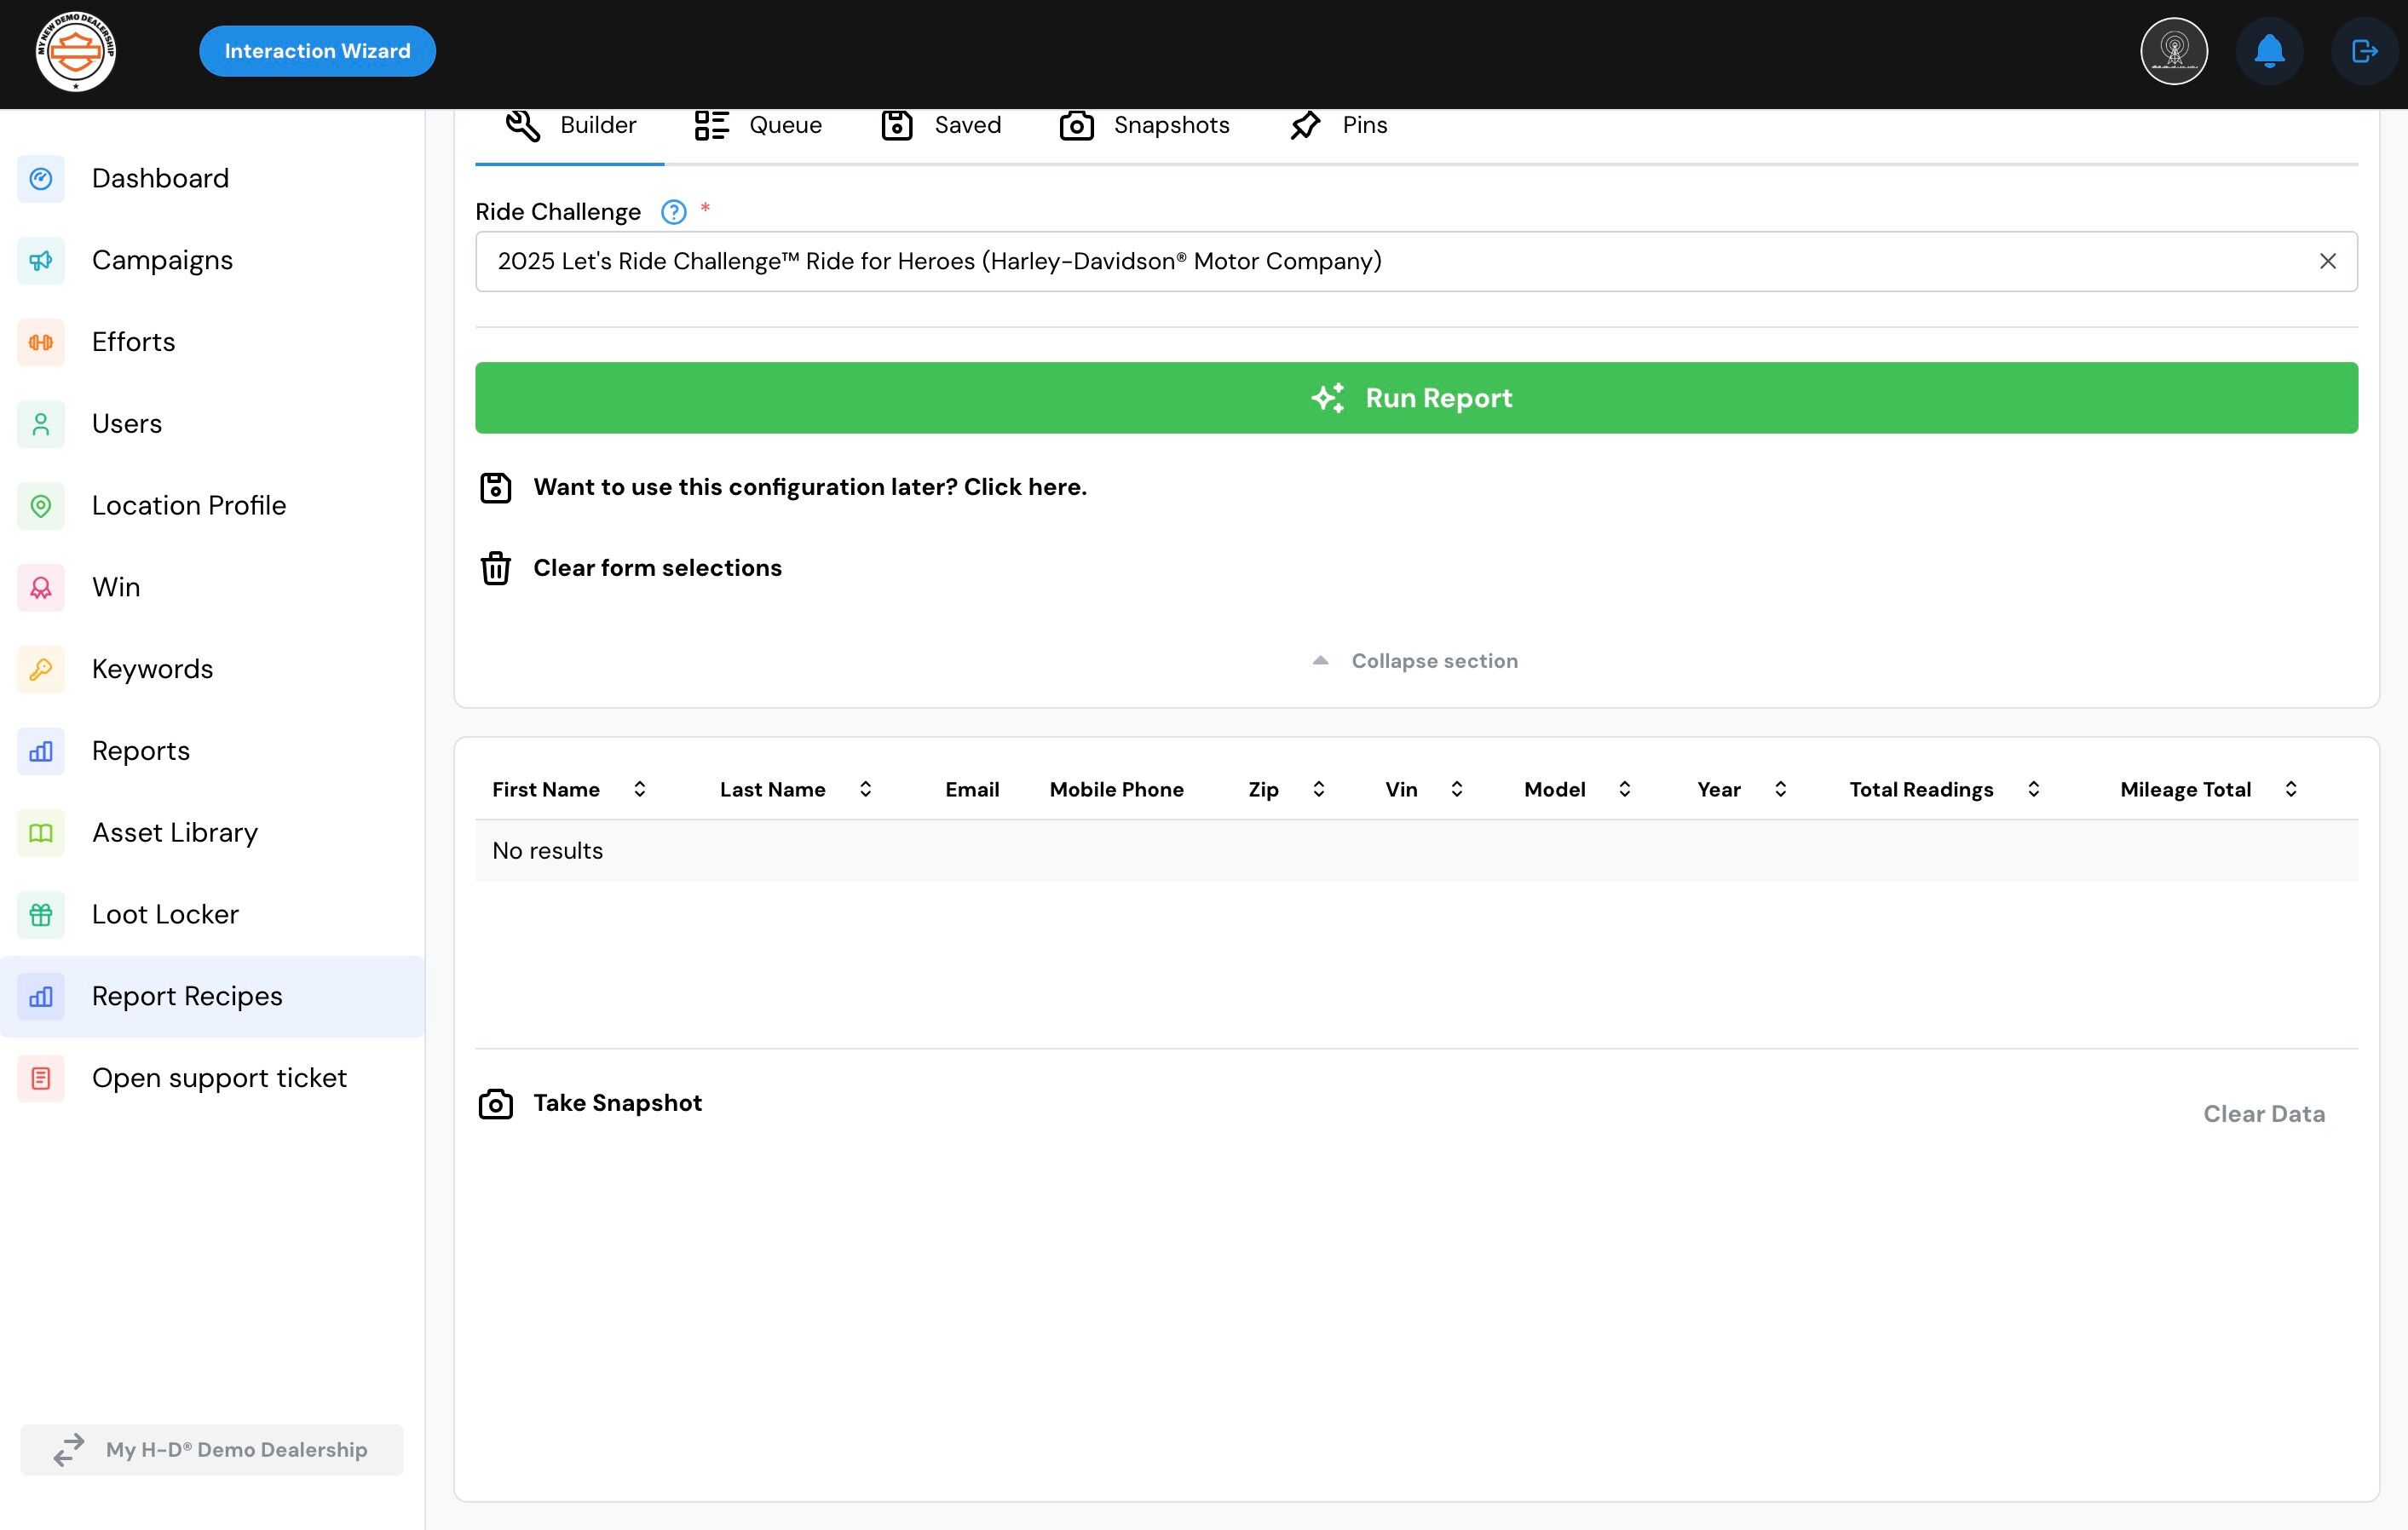Click the trash icon to clear form
This screenshot has width=2408, height=1530.
495,568
